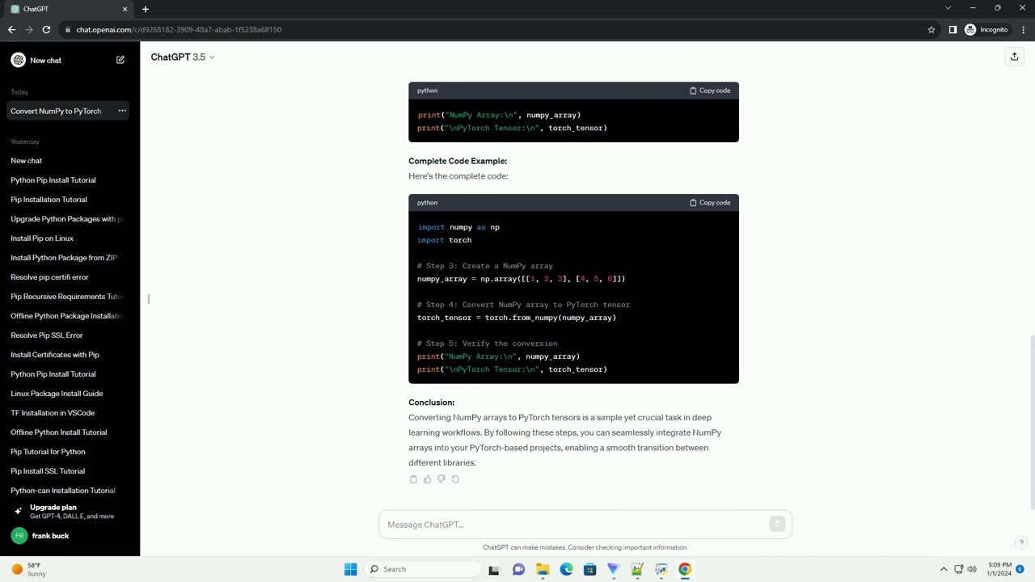Click the new chat compose icon
Viewport: 1035px width, 582px height.
[x=120, y=60]
